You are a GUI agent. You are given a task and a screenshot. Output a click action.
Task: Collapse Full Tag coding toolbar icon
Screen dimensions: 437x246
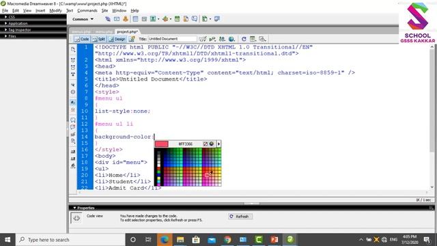click(73, 60)
